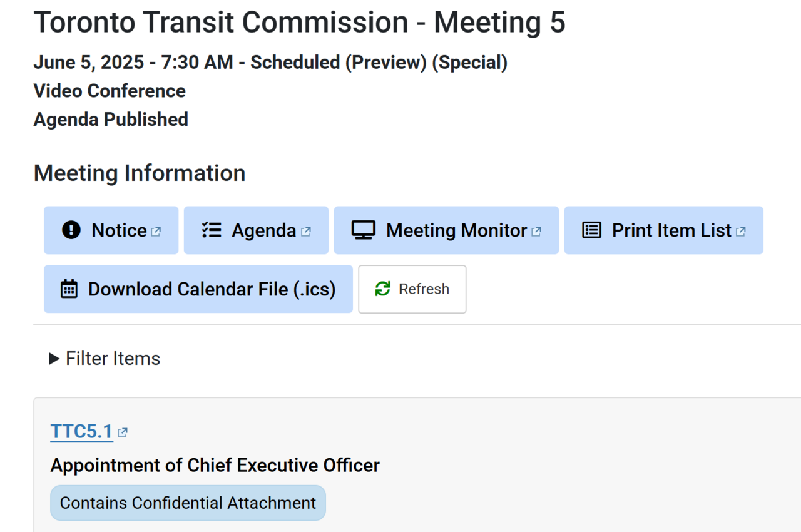This screenshot has width=801, height=532.
Task: Open the Print Item List view
Action: click(x=671, y=230)
